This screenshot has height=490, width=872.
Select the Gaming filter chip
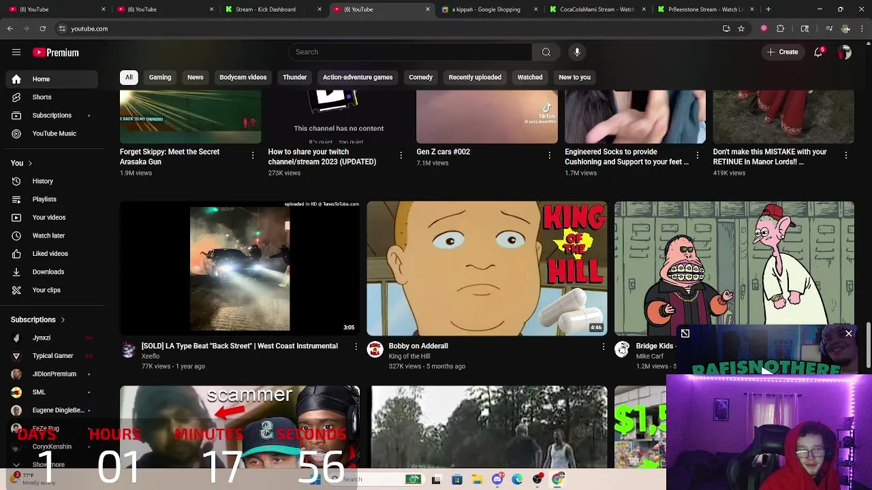pos(160,78)
